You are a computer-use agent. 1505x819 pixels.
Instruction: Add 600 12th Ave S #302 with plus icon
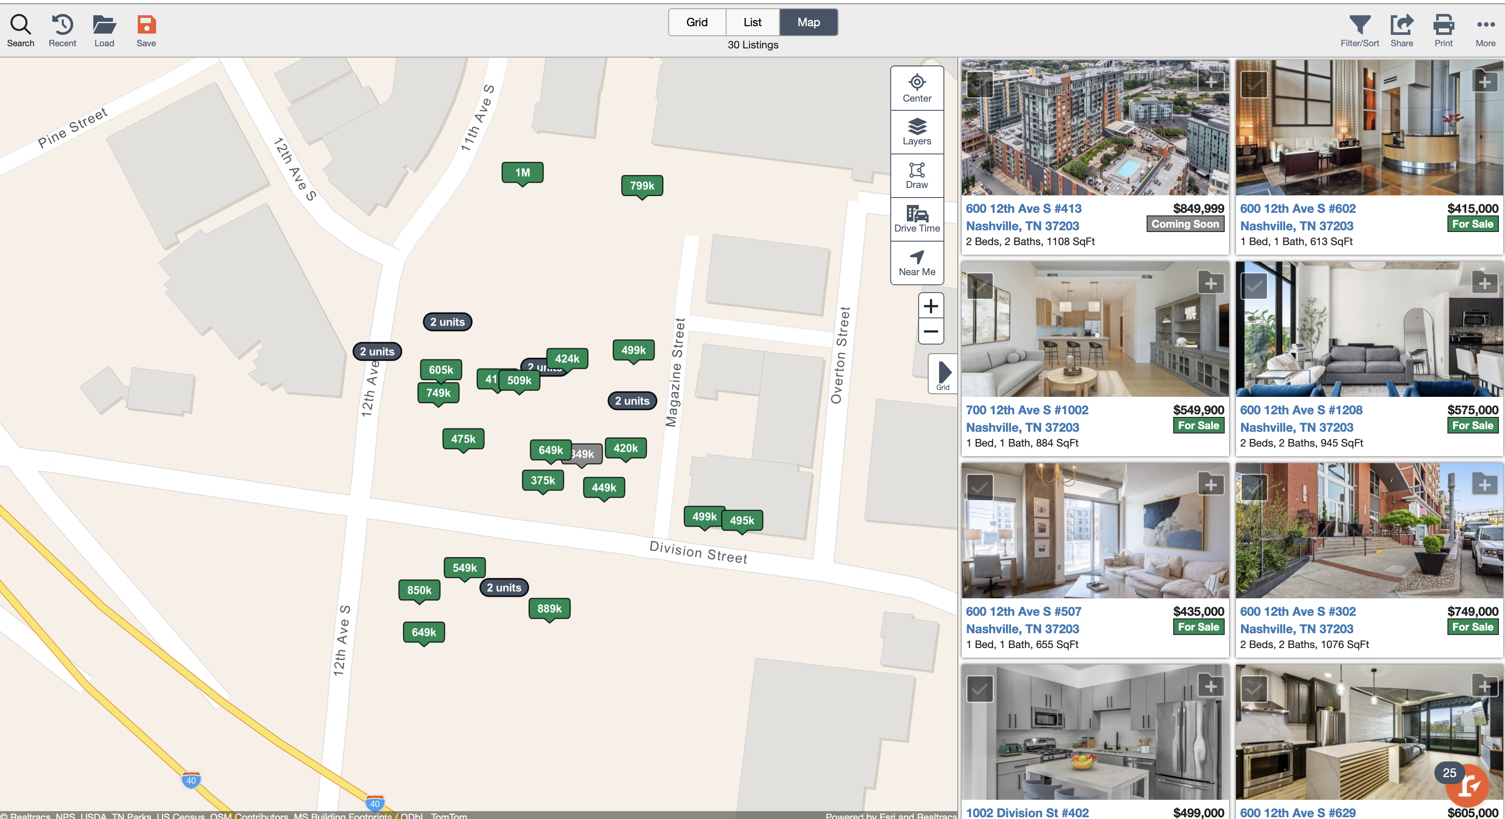coord(1485,485)
